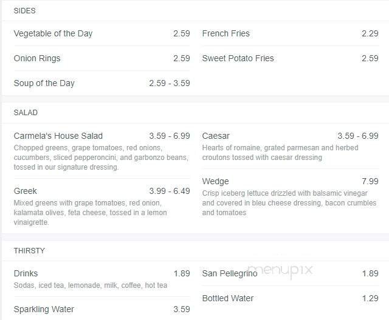
Task: Open the Soup of the Day entry
Action: coord(44,83)
